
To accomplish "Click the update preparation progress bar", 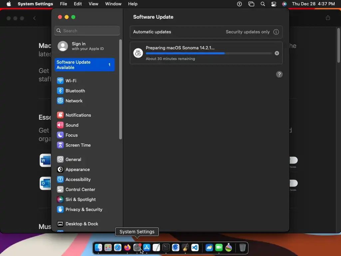I will point(209,53).
